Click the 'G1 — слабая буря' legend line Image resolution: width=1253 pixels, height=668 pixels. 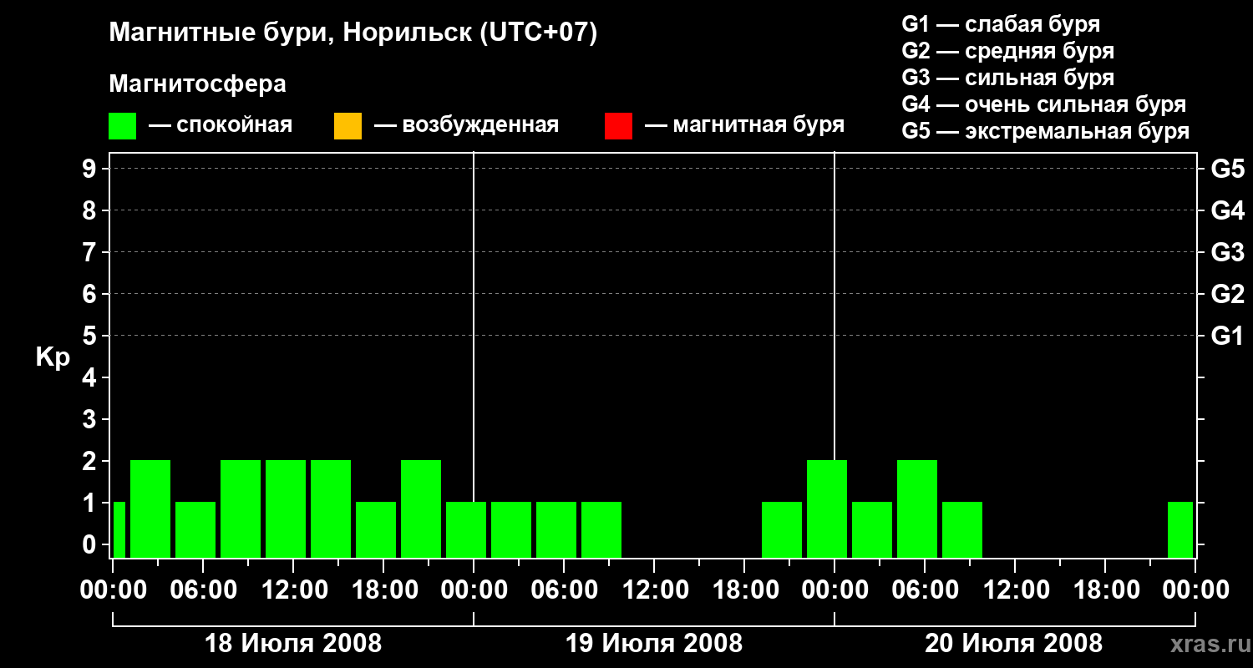[x=1001, y=24]
